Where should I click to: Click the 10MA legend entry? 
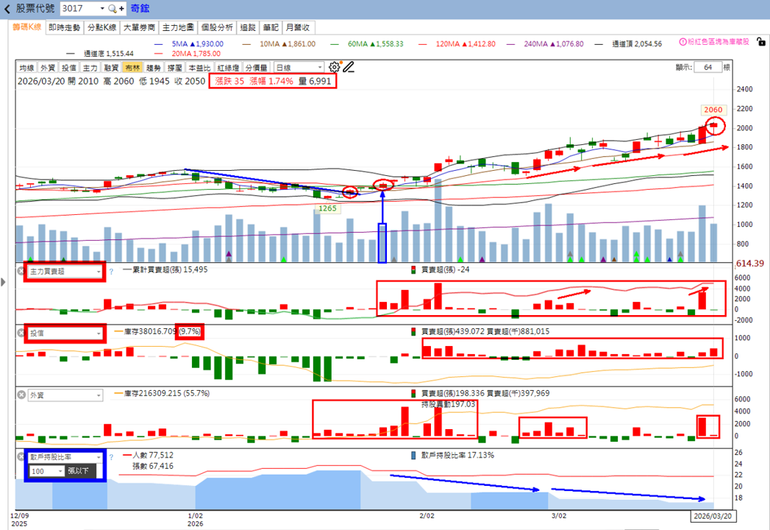click(279, 43)
